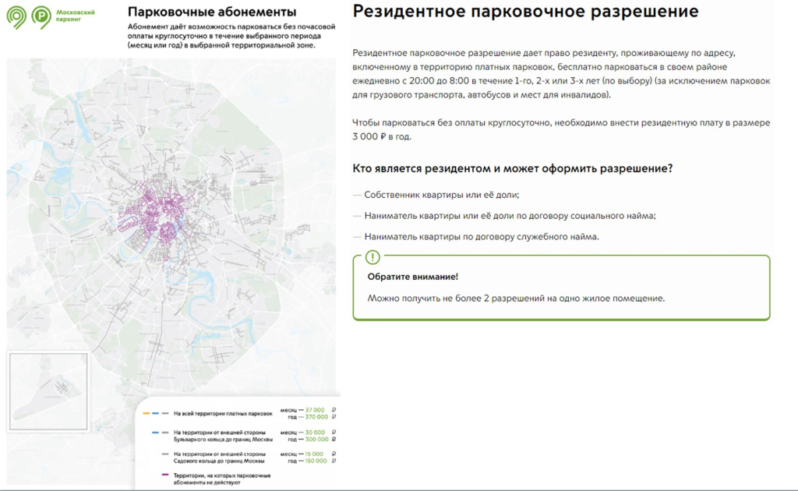Click the Московский паркинг logo text

click(76, 16)
